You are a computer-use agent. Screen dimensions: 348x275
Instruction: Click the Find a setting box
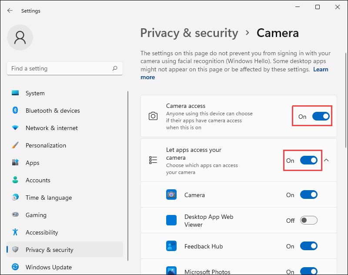pos(64,68)
